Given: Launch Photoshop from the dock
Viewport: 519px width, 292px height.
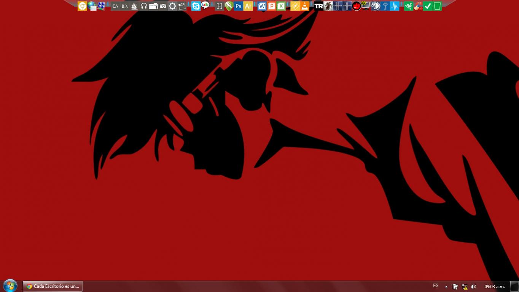Looking at the screenshot, I should click(x=238, y=6).
